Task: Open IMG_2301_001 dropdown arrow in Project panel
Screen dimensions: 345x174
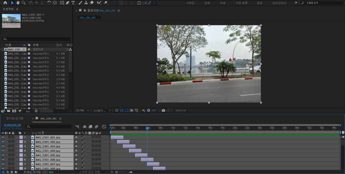Action: (43, 14)
